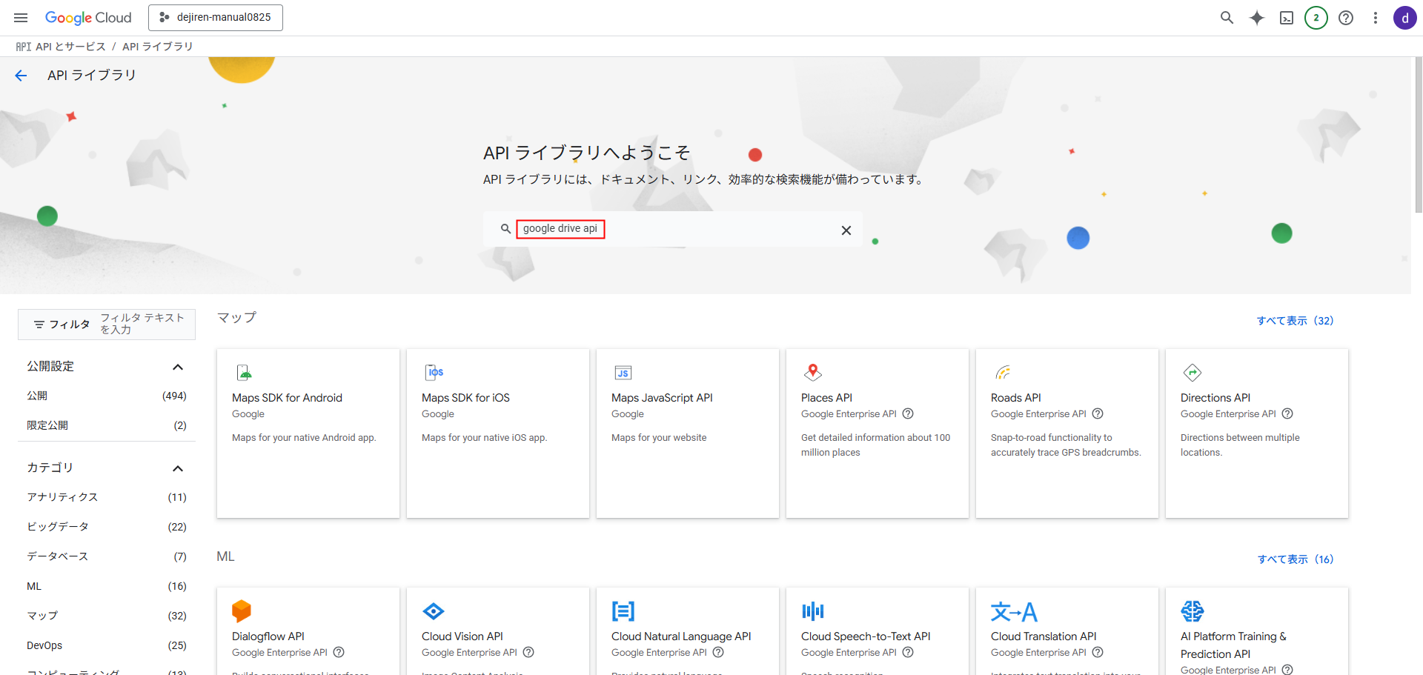
Task: Open the three-dot settings menu
Action: 1376,18
